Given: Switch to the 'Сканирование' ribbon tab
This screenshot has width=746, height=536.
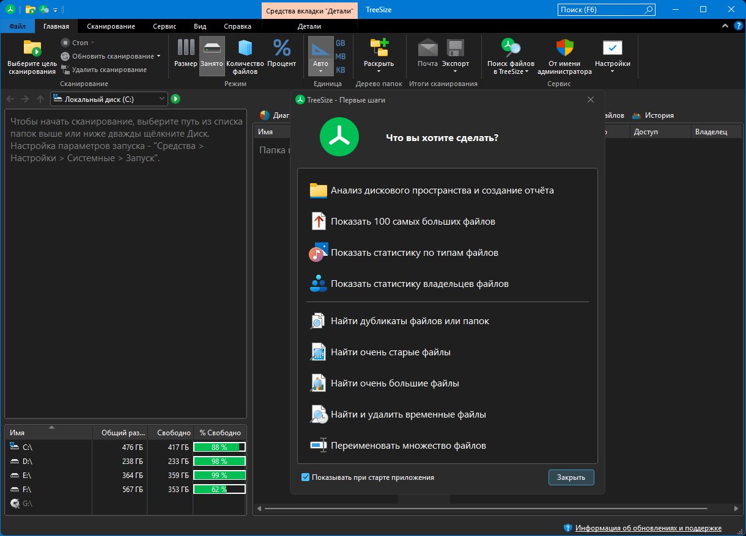Looking at the screenshot, I should pyautogui.click(x=111, y=26).
